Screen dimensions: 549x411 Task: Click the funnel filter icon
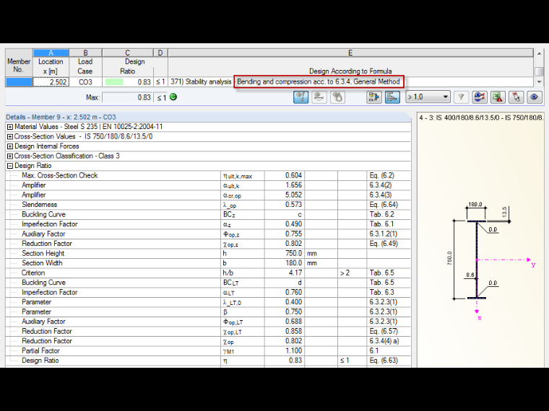point(461,97)
